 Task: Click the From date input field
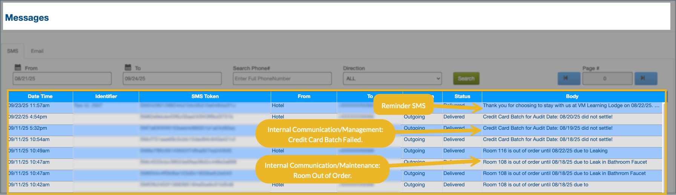click(x=62, y=78)
